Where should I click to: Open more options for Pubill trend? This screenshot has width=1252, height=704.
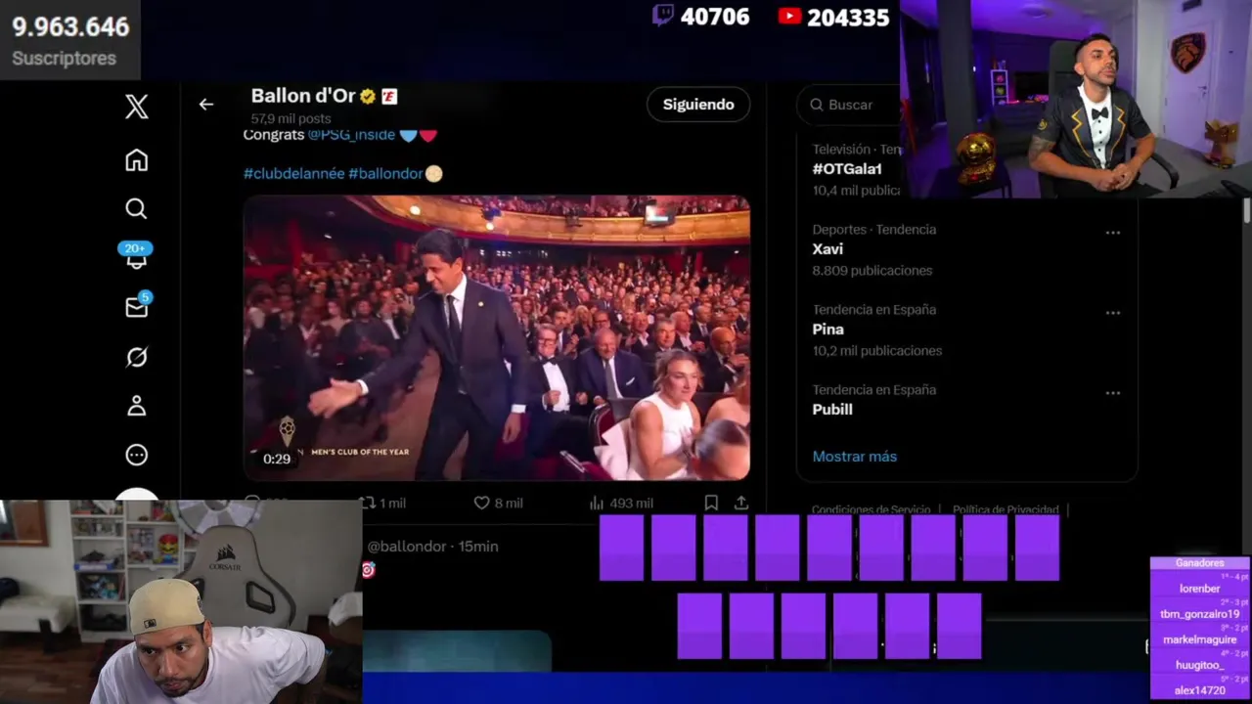click(1113, 393)
